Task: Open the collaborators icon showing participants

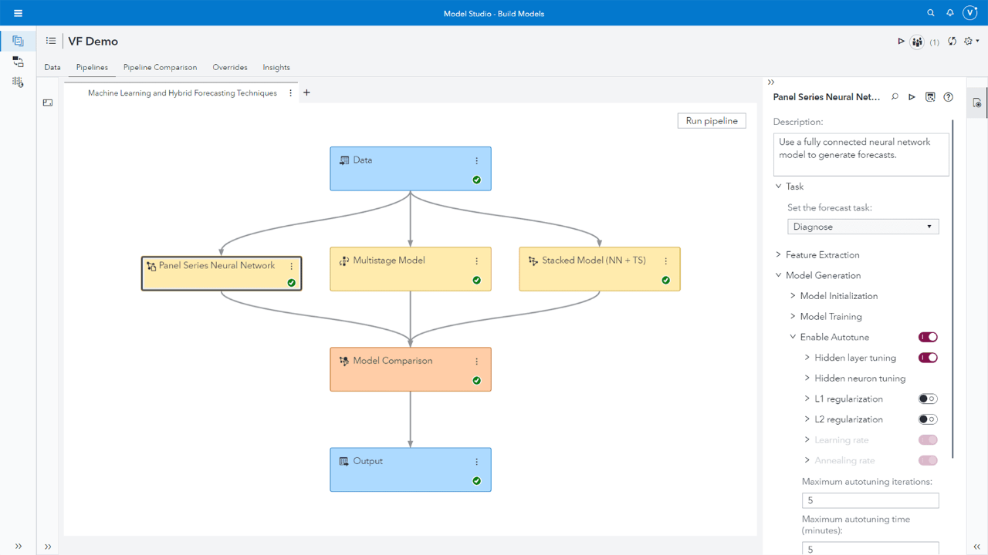Action: click(x=916, y=41)
